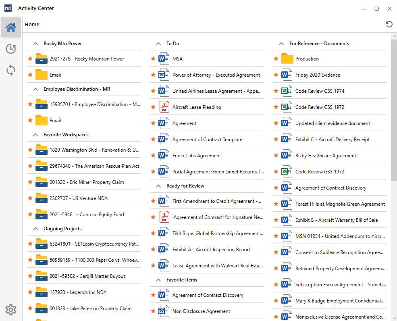Click the Sync arrows sidebar icon
This screenshot has width=397, height=321.
[11, 70]
